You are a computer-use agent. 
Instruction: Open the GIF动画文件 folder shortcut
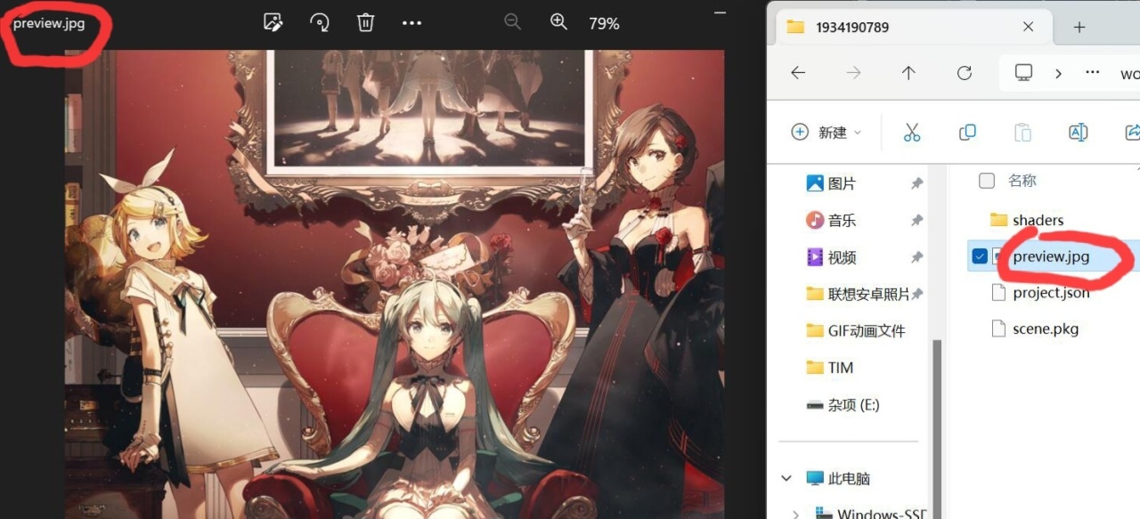point(866,330)
